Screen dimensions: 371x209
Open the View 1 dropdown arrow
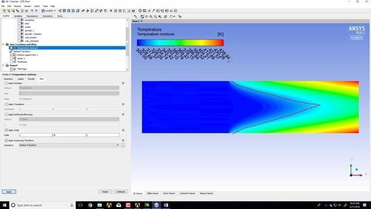[141, 21]
